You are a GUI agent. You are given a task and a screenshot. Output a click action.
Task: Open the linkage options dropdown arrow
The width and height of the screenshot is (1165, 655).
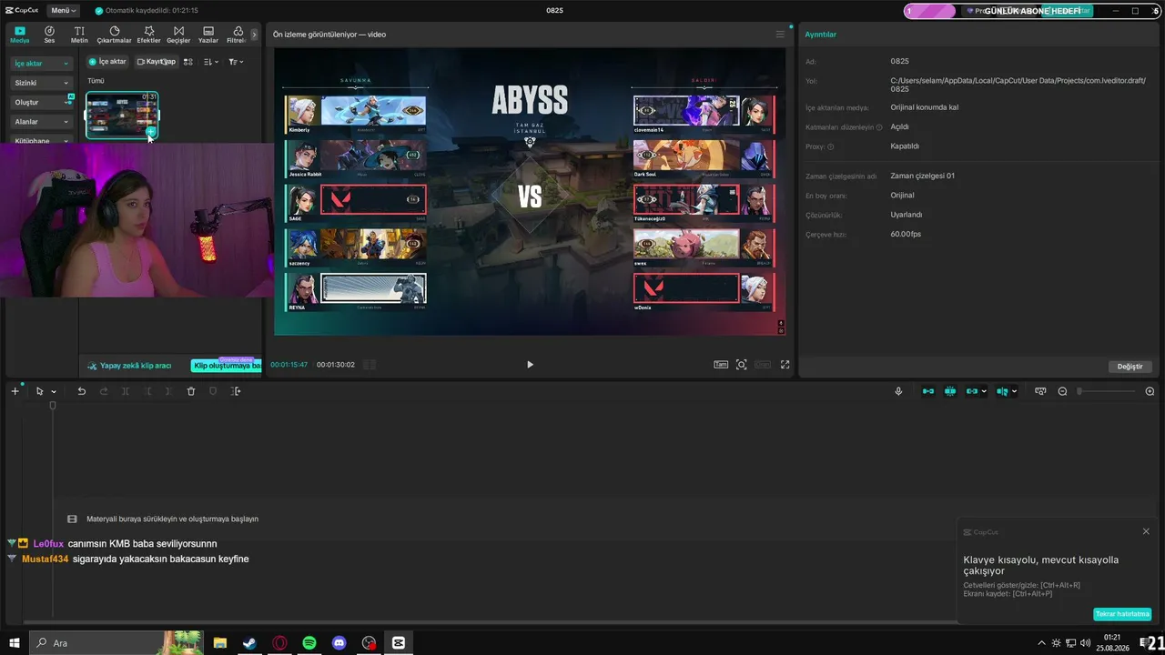click(984, 392)
